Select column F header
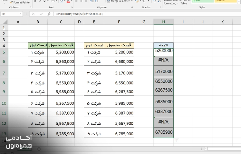The height and width of the screenshot is (154, 241). [119, 22]
